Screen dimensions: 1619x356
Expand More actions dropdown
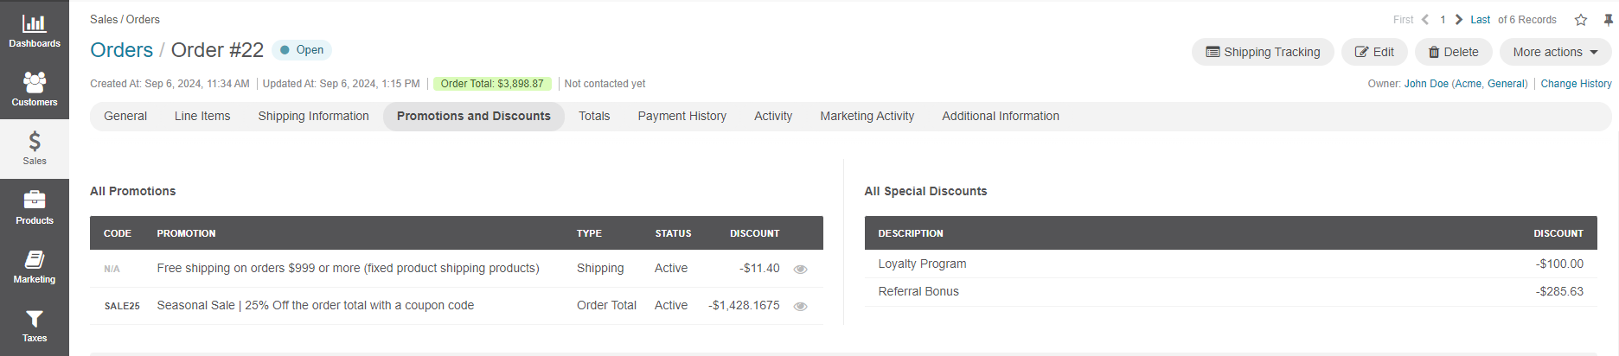[1555, 52]
